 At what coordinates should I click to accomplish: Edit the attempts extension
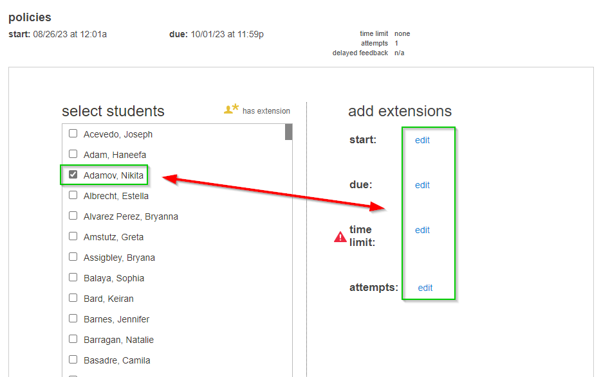[x=425, y=287]
